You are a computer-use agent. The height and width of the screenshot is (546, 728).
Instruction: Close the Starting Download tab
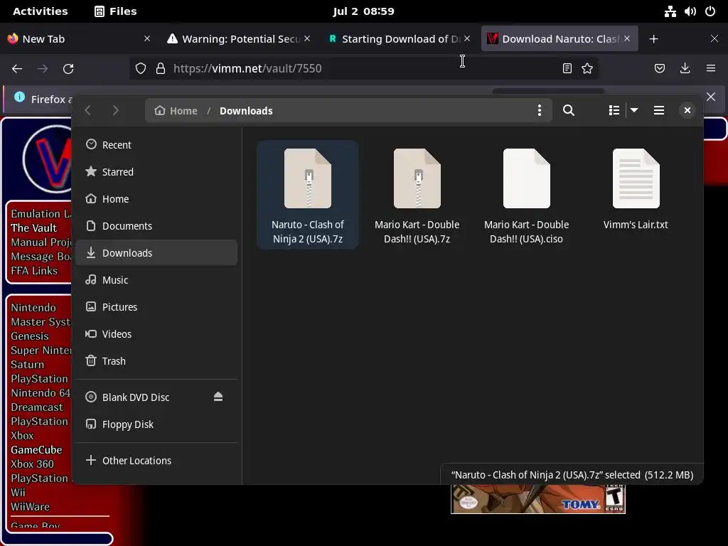(467, 39)
